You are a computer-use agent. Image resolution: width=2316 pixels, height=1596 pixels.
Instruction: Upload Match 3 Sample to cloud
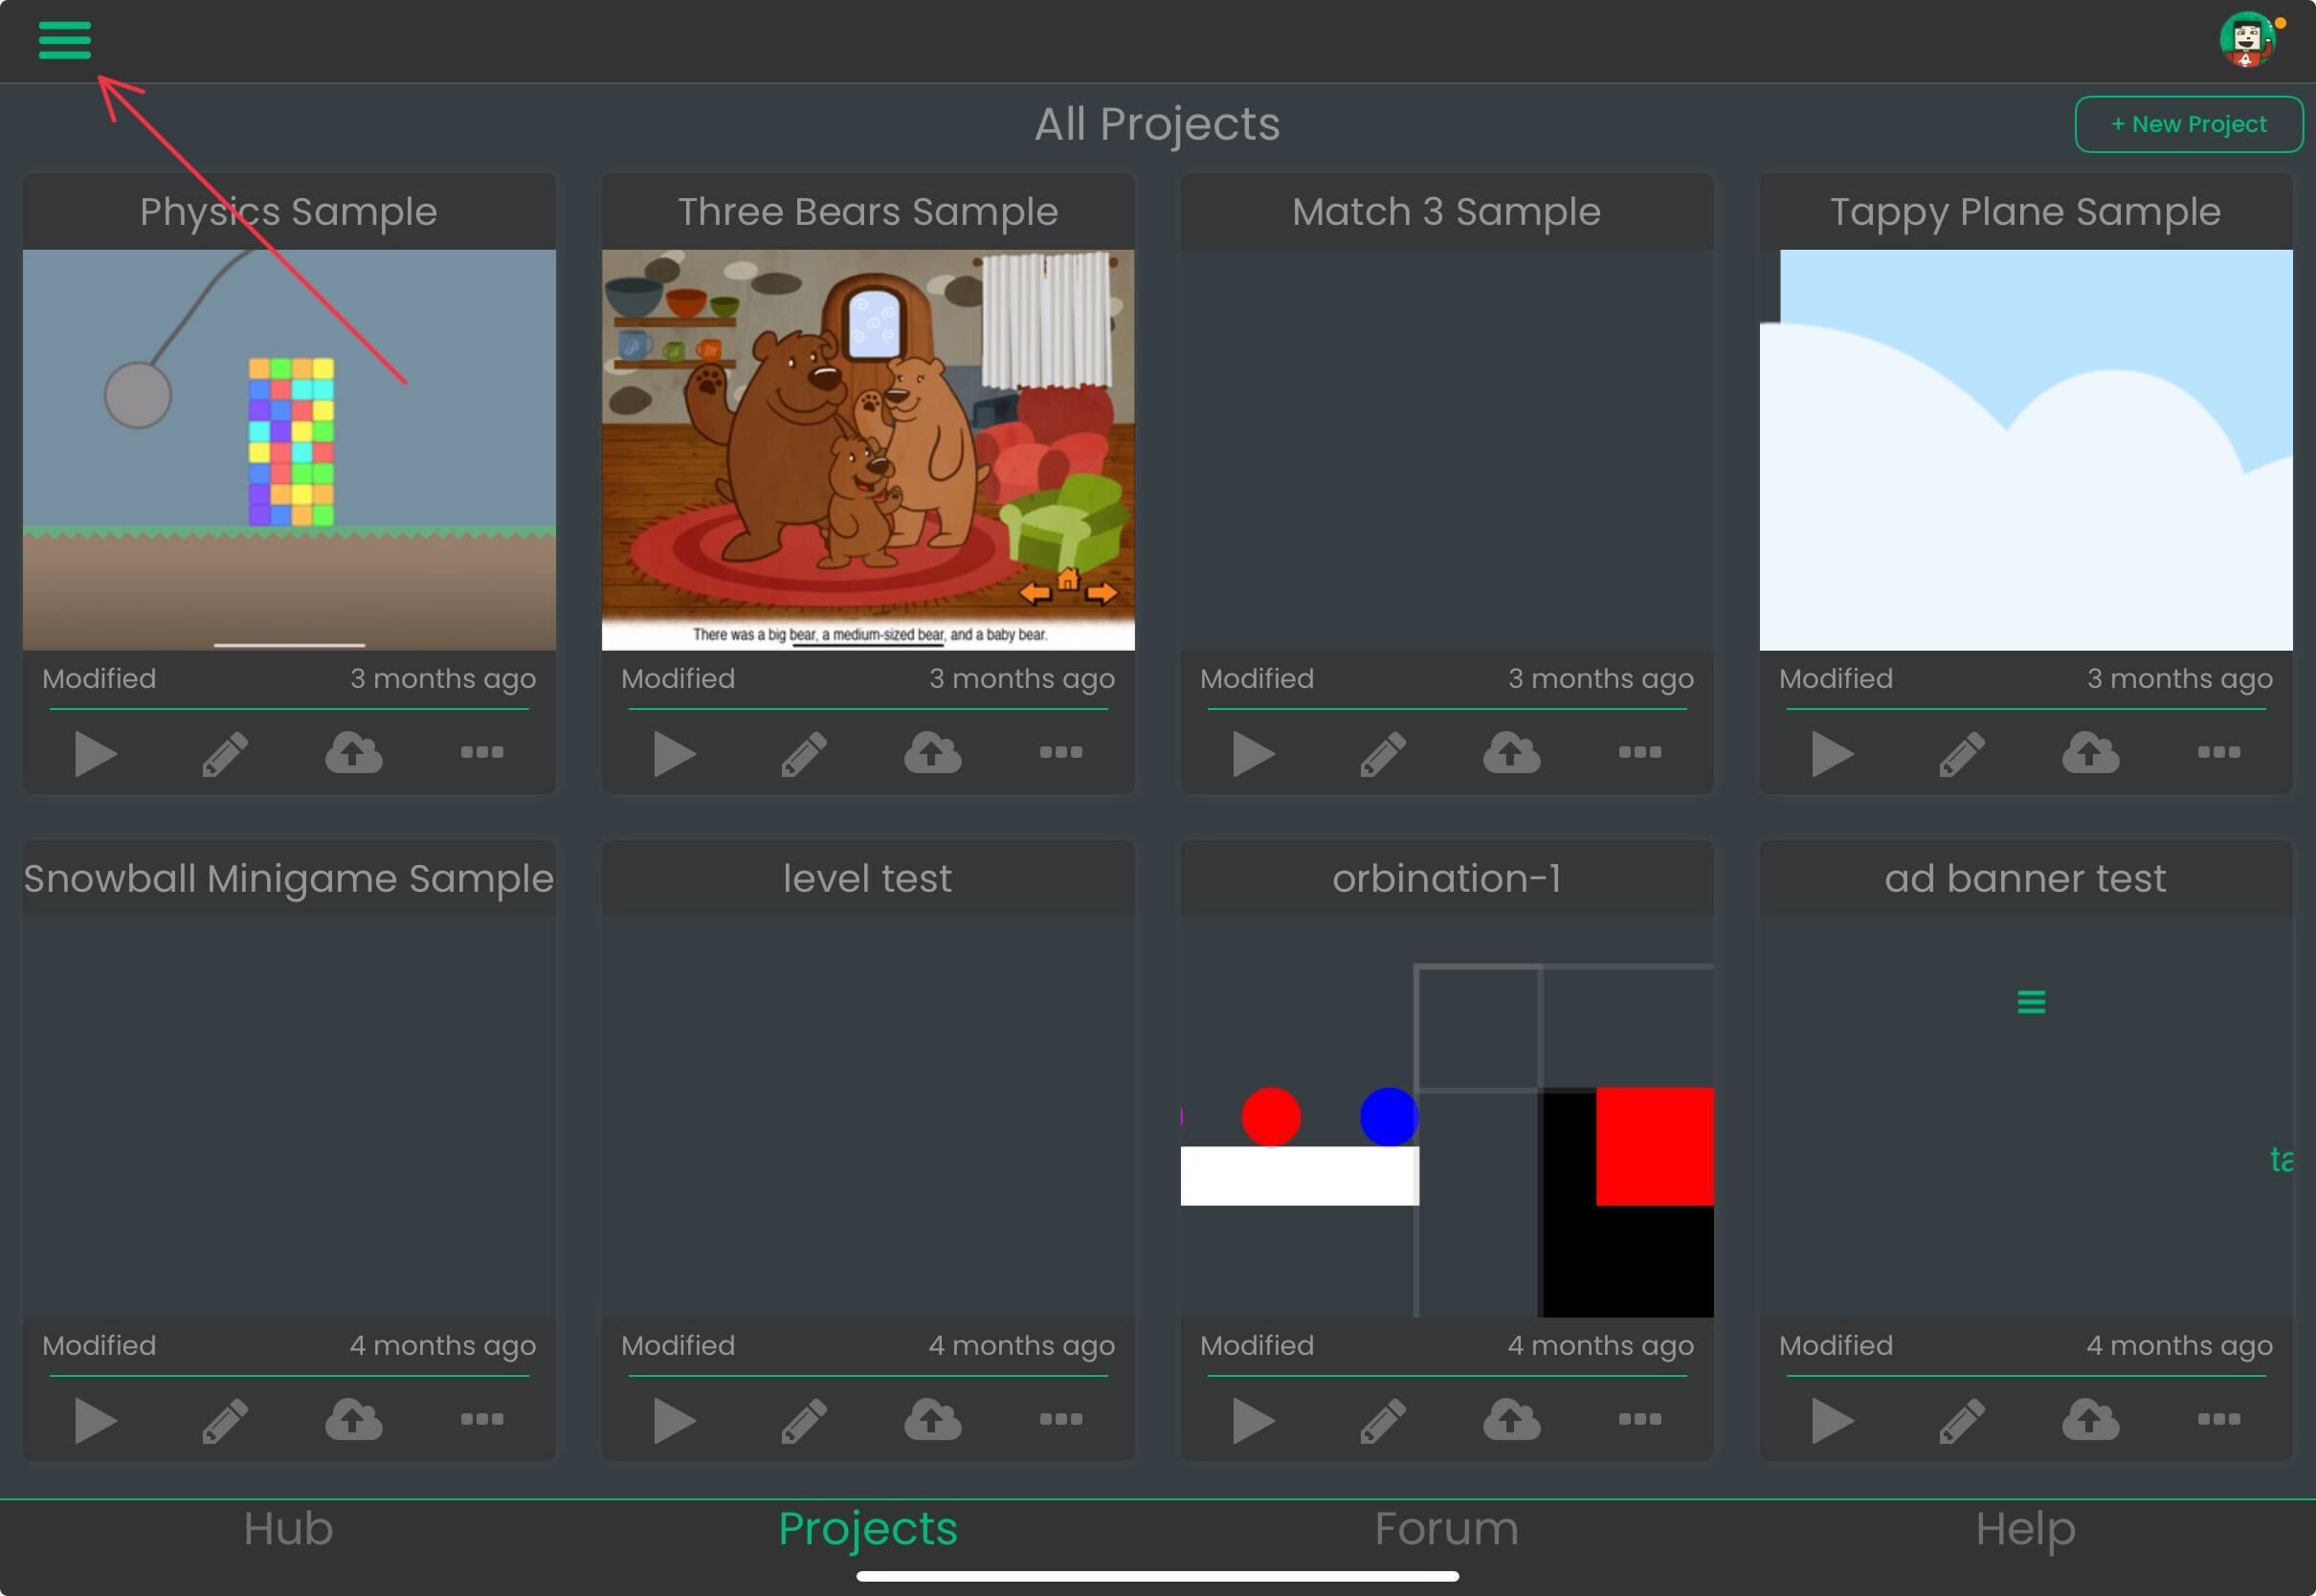(1511, 752)
